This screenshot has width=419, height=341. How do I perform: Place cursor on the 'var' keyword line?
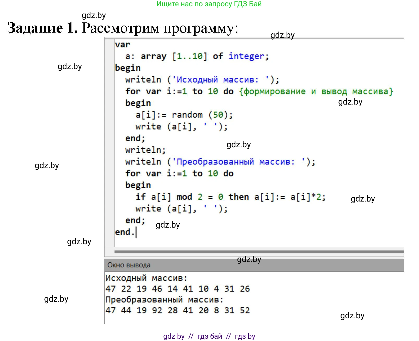pyautogui.click(x=123, y=45)
